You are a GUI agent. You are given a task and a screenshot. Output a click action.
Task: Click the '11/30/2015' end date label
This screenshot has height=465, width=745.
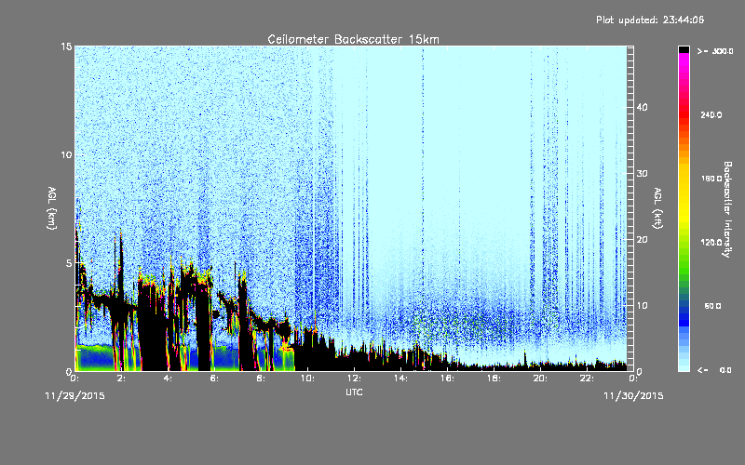coord(633,396)
